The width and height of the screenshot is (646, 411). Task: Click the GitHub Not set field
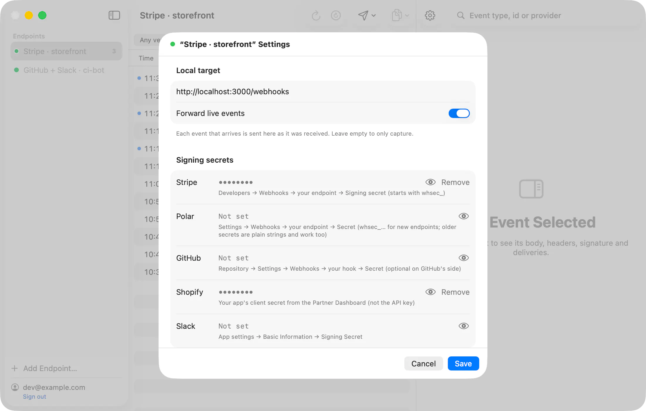(x=337, y=258)
